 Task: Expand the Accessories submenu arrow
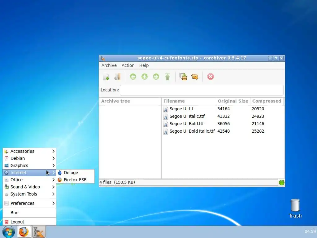(x=53, y=151)
